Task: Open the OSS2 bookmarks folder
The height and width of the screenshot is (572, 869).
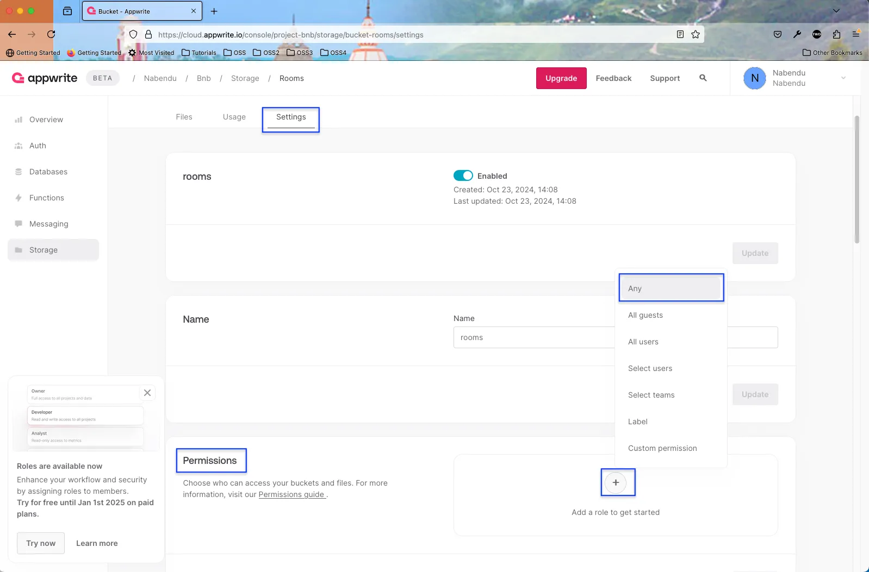Action: [x=266, y=53]
